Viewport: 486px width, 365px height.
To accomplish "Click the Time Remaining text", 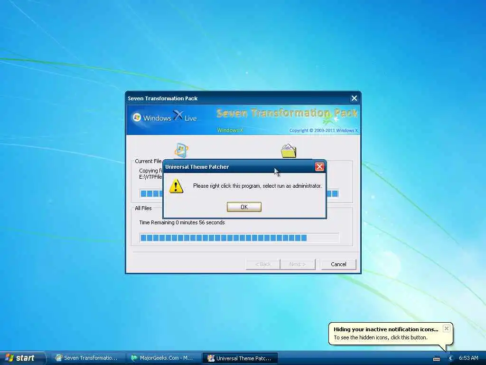I will (182, 222).
